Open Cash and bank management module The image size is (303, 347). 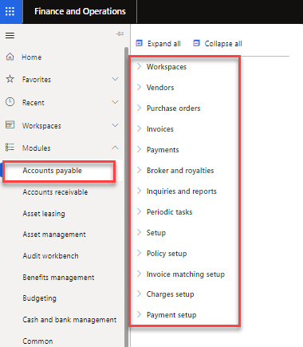69,320
